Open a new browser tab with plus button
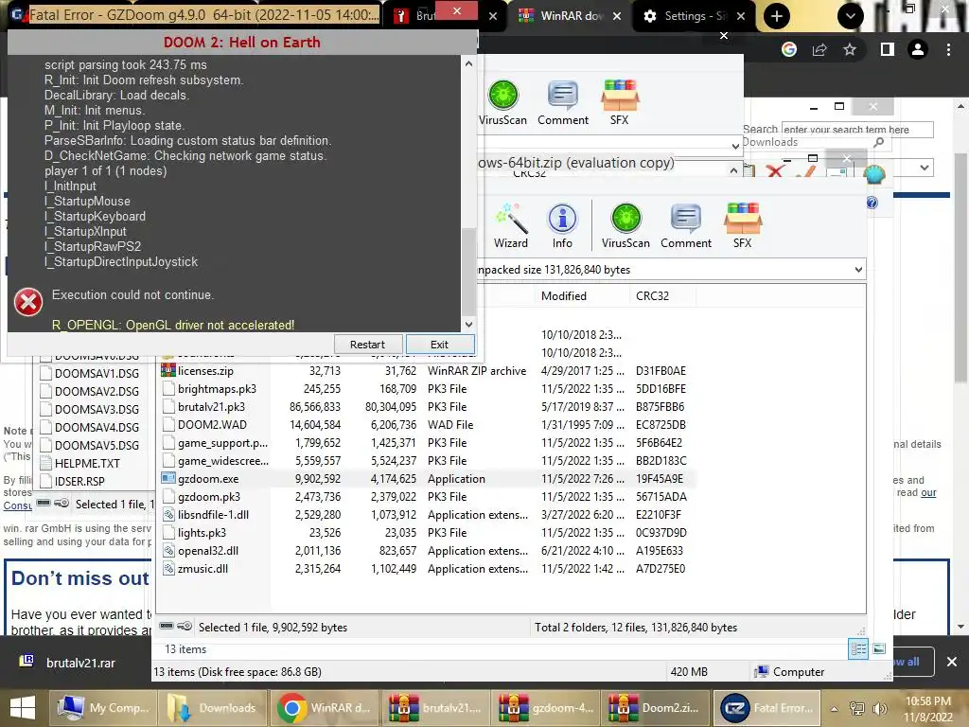 [776, 16]
